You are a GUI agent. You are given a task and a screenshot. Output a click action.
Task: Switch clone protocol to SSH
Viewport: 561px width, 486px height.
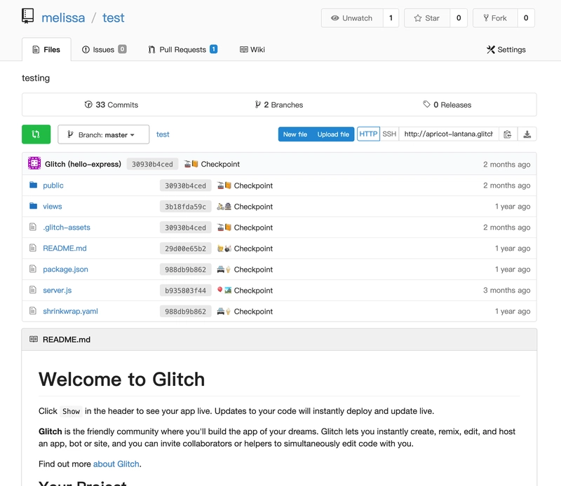389,134
